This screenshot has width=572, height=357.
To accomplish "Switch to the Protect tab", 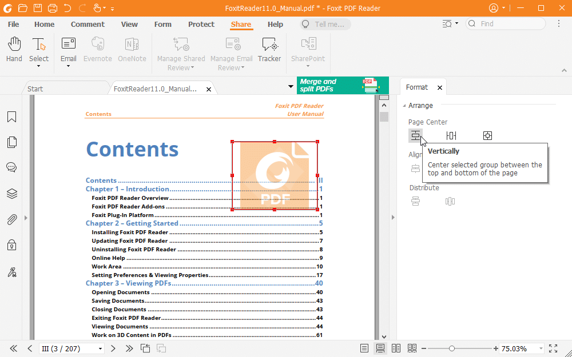I will [x=201, y=24].
